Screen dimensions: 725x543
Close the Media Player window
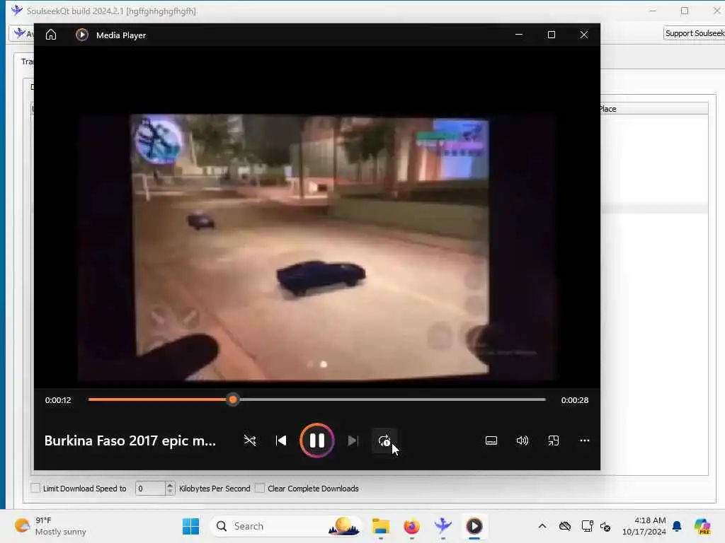coord(584,35)
